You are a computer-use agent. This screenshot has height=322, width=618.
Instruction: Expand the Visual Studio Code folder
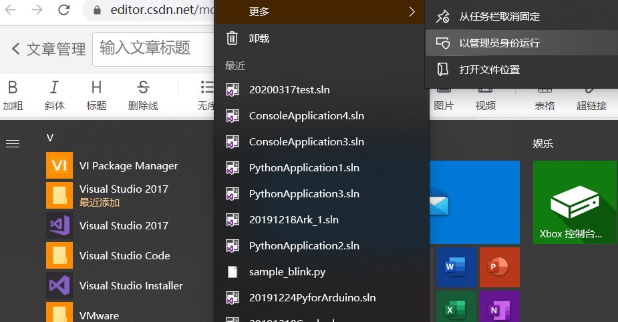[127, 255]
